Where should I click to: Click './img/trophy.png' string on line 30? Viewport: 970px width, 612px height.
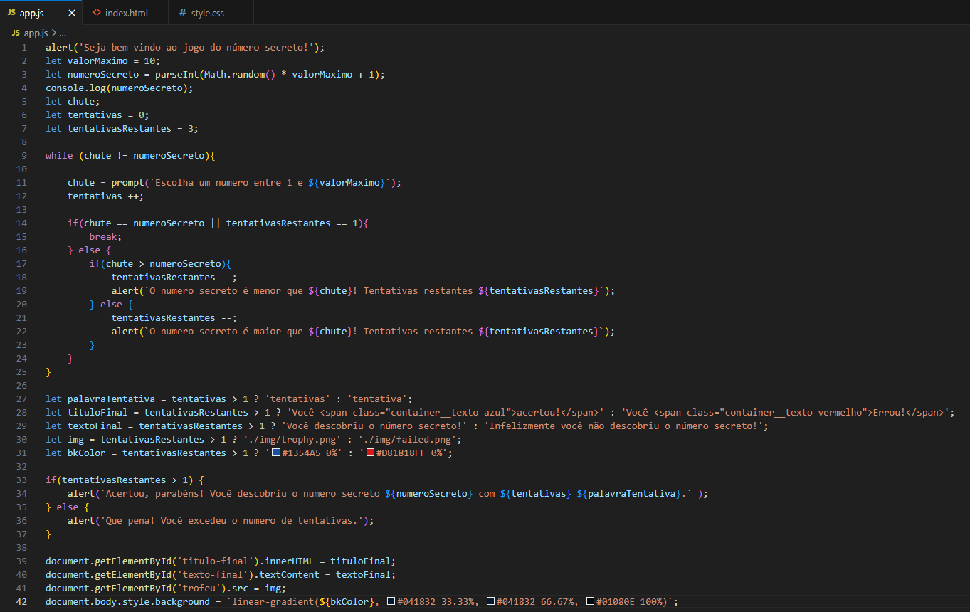coord(292,439)
